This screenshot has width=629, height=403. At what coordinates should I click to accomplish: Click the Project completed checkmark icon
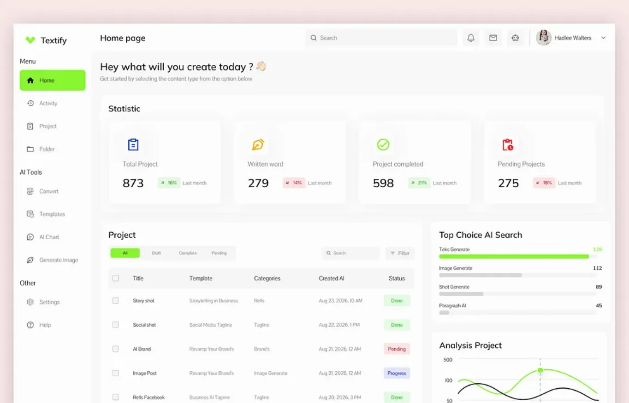383,144
